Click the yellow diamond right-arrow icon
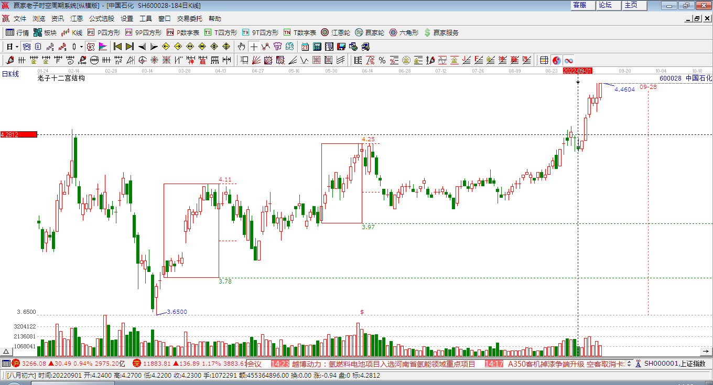Viewport: 713px width, 385px height. pyautogui.click(x=178, y=47)
